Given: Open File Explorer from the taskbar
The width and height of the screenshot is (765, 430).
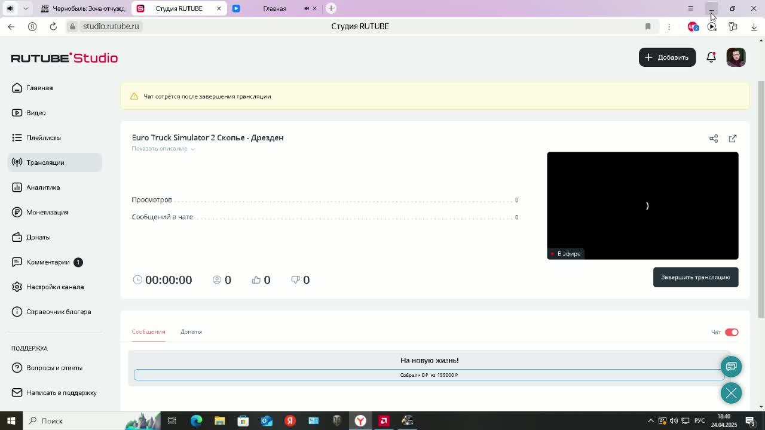Looking at the screenshot, I should tap(219, 420).
